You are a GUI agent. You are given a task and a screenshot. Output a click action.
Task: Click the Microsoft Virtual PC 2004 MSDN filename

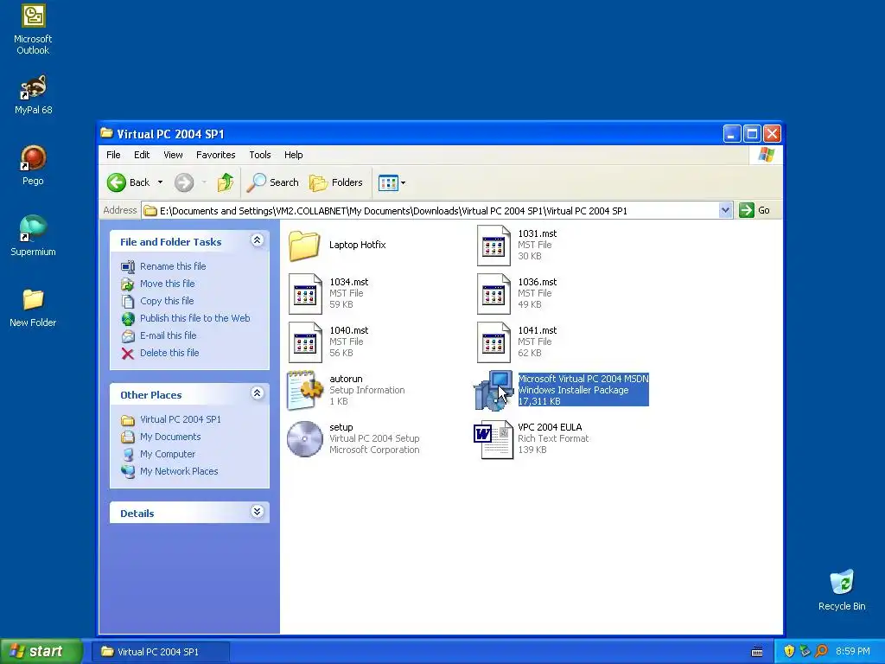click(583, 379)
